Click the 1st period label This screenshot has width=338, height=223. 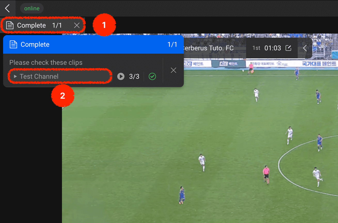click(256, 48)
